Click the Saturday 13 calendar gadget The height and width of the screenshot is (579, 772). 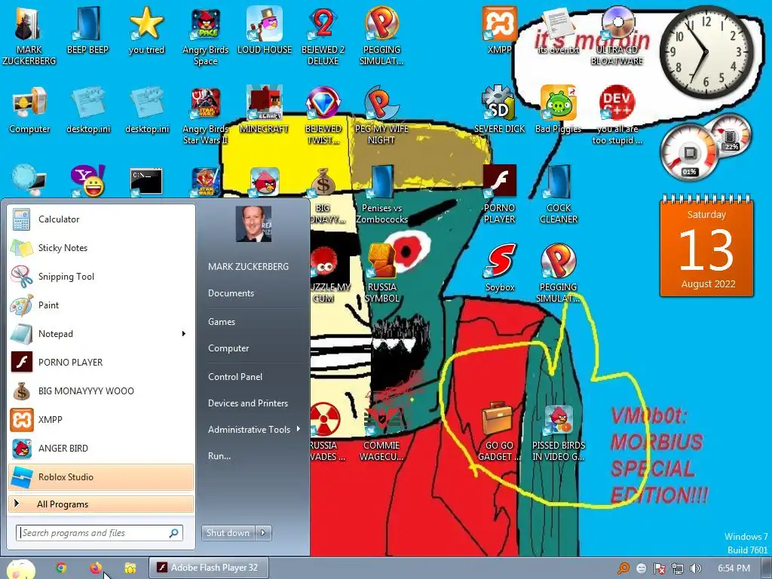coord(706,246)
